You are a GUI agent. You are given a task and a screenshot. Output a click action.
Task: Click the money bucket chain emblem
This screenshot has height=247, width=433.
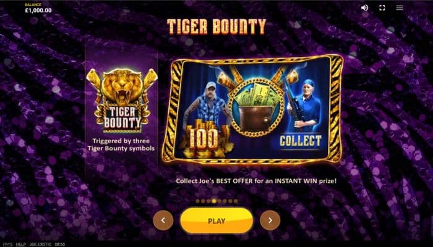256,107
